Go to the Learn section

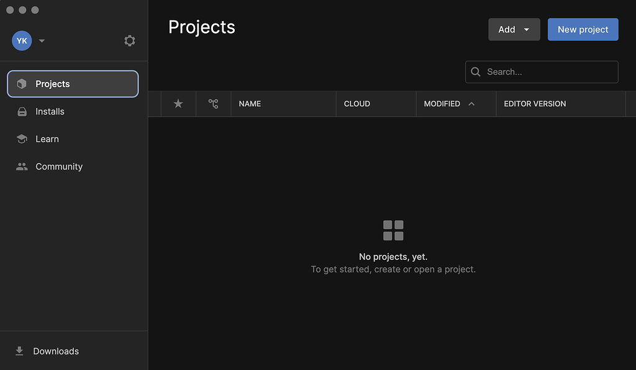point(47,139)
